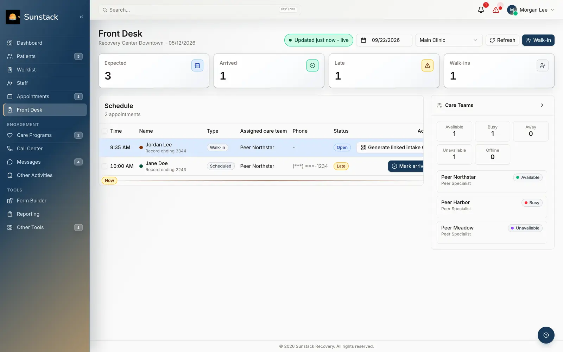
Task: Open the Worklist page
Action: (x=45, y=70)
